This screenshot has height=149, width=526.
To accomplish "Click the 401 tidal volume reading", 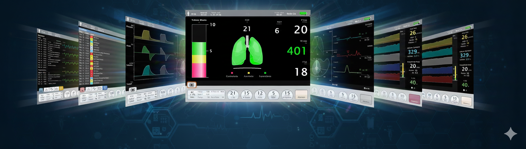I will [296, 51].
